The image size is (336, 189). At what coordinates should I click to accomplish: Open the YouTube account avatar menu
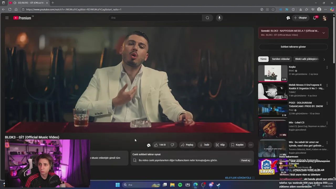click(x=324, y=18)
